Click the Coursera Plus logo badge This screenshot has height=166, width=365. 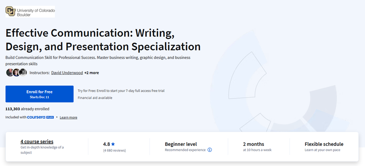40,117
